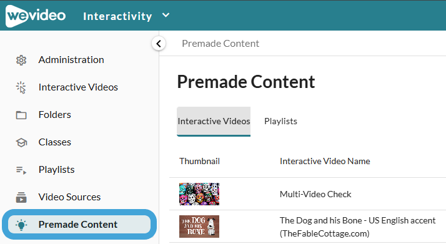The width and height of the screenshot is (446, 244).
Task: Select Classes in the sidebar
Action: click(x=54, y=142)
